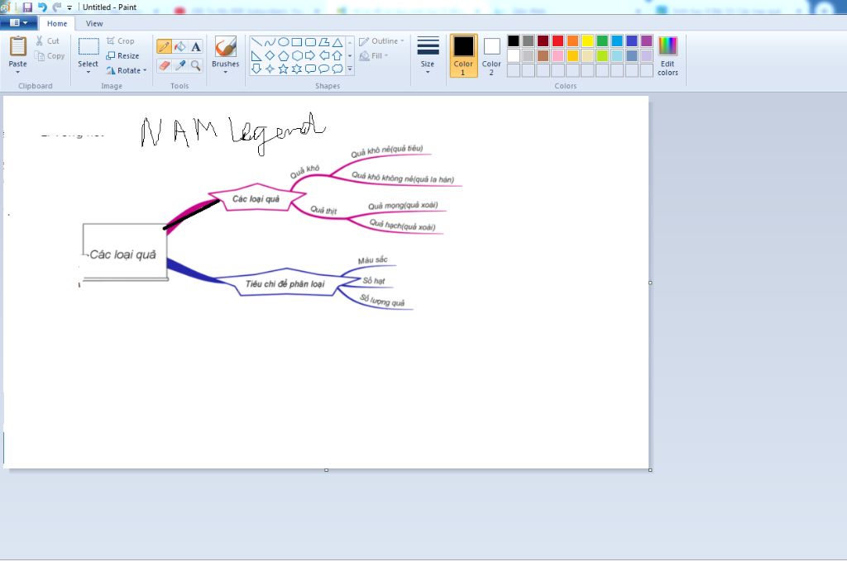Choose the Six-point star shape
The width and height of the screenshot is (847, 561).
pyautogui.click(x=297, y=69)
